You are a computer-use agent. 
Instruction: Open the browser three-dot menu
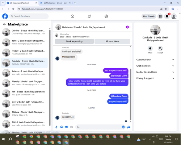tap(178, 9)
